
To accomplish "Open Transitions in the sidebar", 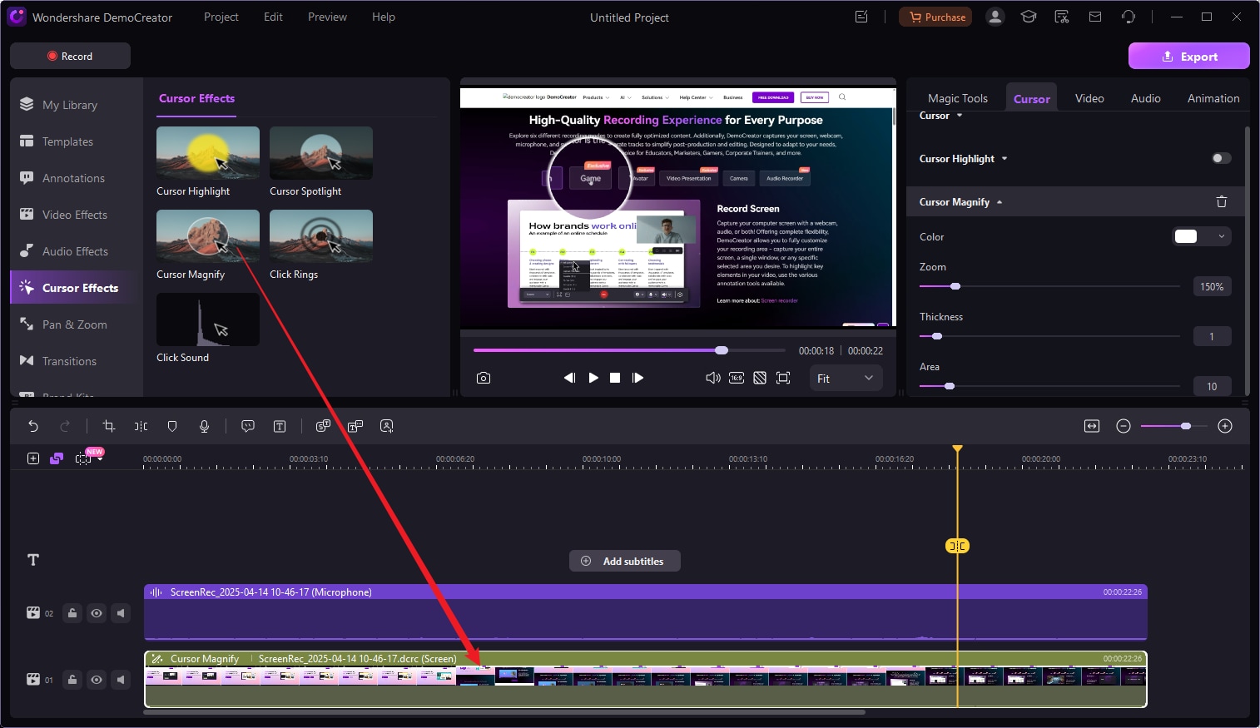I will [x=70, y=361].
